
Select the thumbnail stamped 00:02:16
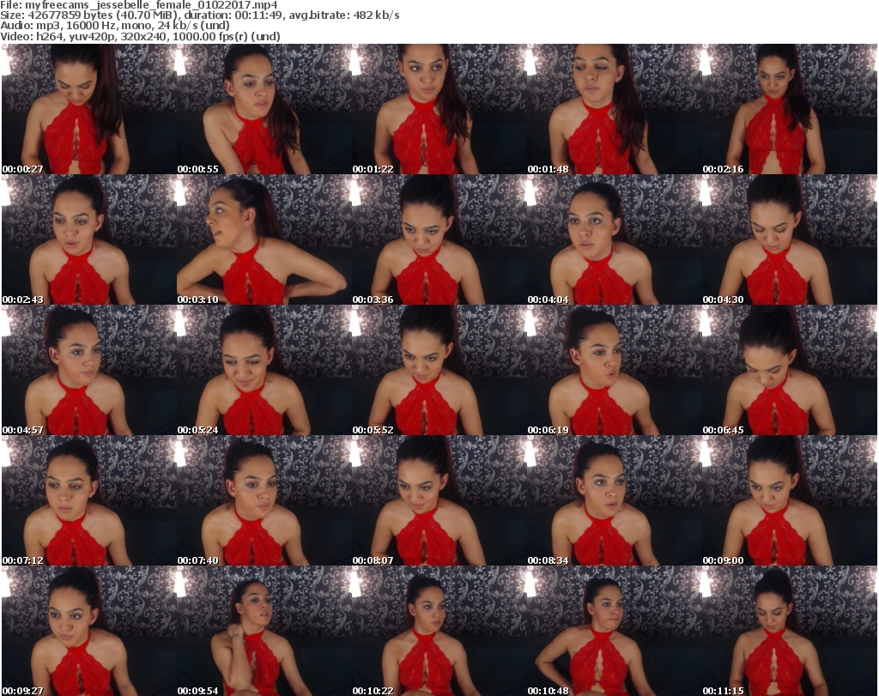point(790,109)
